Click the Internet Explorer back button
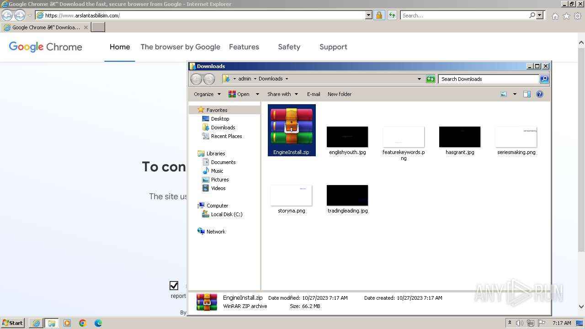 7,15
